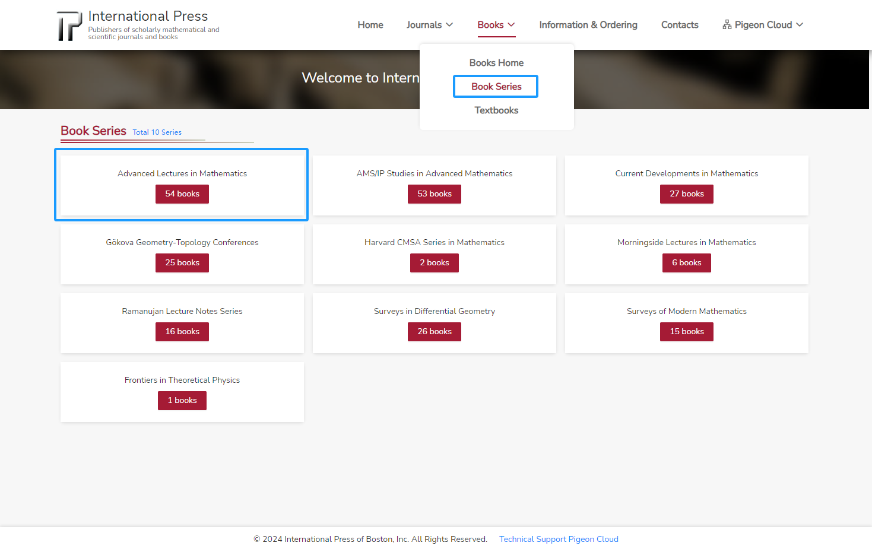Click the 6 books button
The image size is (872, 552).
point(687,263)
